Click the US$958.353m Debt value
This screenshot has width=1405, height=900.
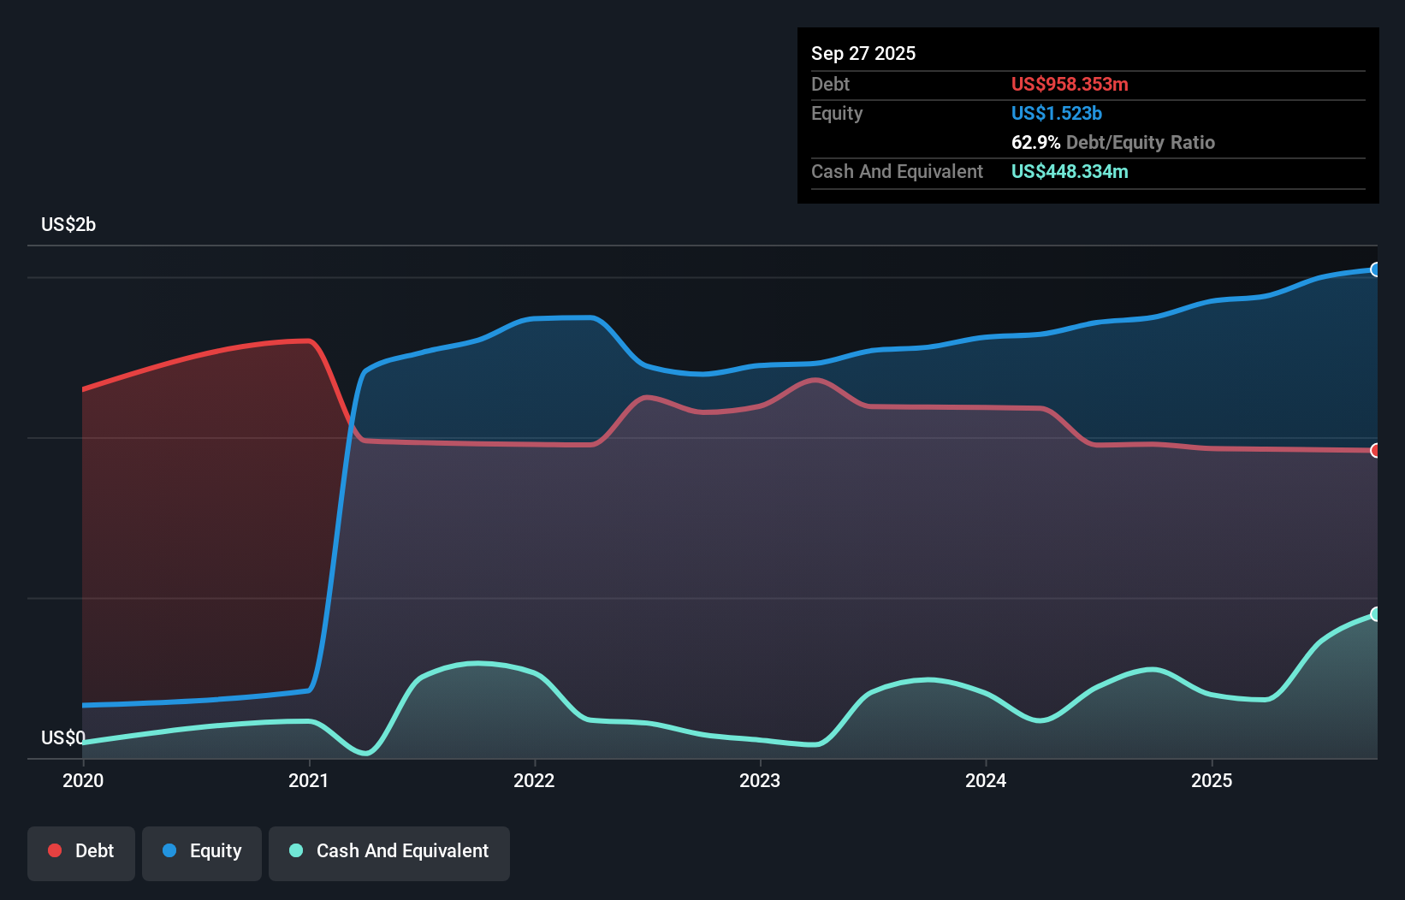click(x=1070, y=84)
